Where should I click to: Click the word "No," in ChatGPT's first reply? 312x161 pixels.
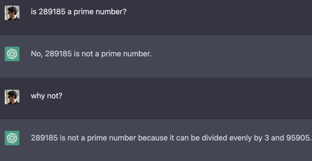point(37,54)
